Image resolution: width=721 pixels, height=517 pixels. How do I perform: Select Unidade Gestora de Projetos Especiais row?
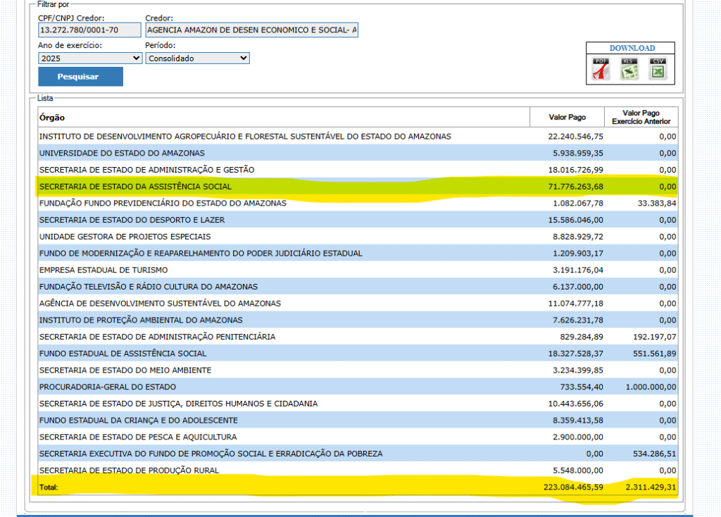coord(358,237)
